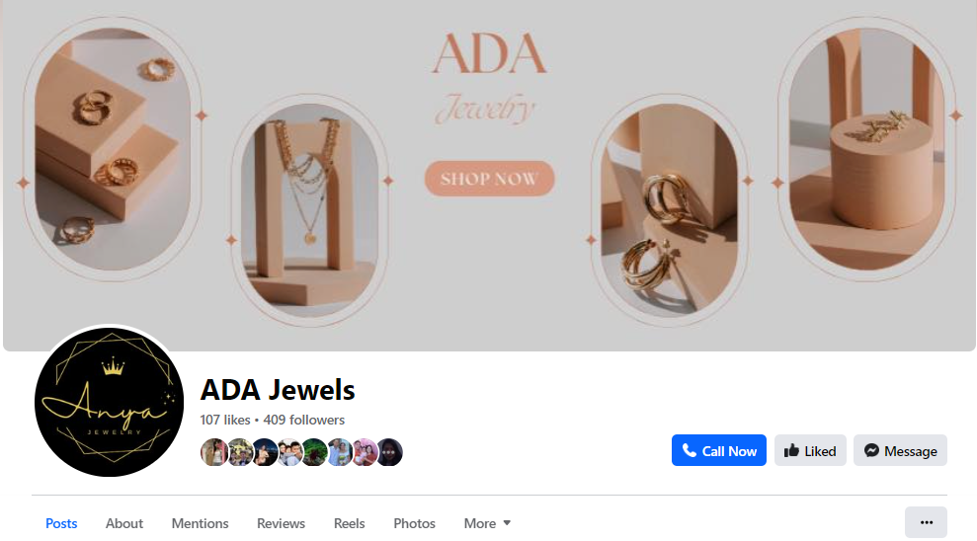Open the Reels tab
The height and width of the screenshot is (541, 977).
tap(349, 523)
